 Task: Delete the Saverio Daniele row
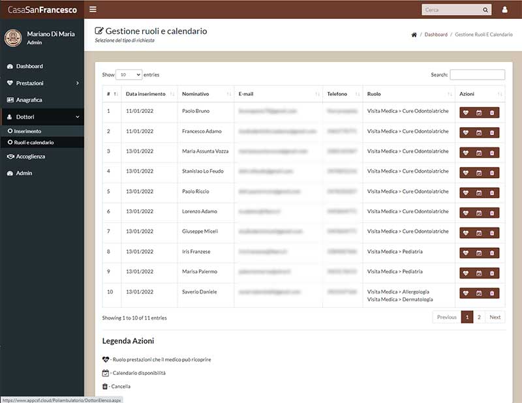pyautogui.click(x=492, y=293)
